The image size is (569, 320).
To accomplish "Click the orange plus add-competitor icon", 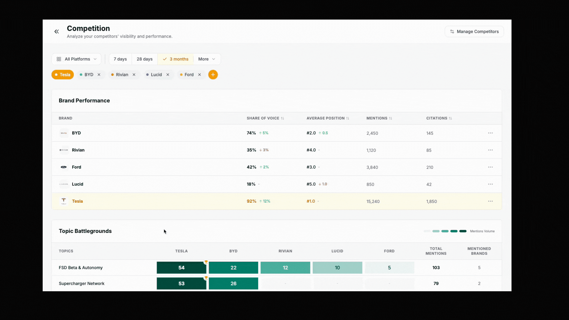I will tap(213, 75).
